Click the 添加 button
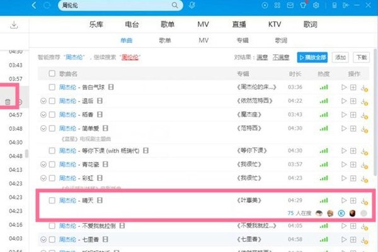Viewport: 378px width, 252px height. (340, 57)
